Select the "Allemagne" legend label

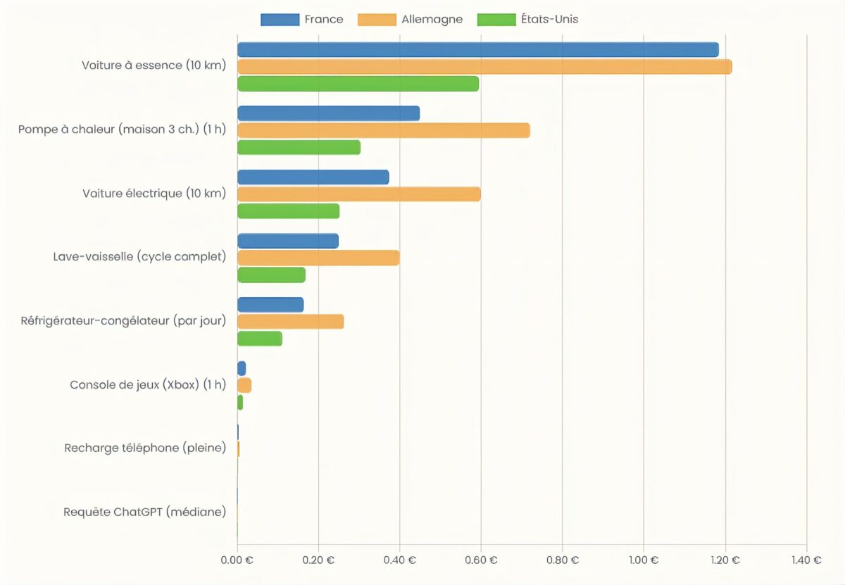(431, 20)
